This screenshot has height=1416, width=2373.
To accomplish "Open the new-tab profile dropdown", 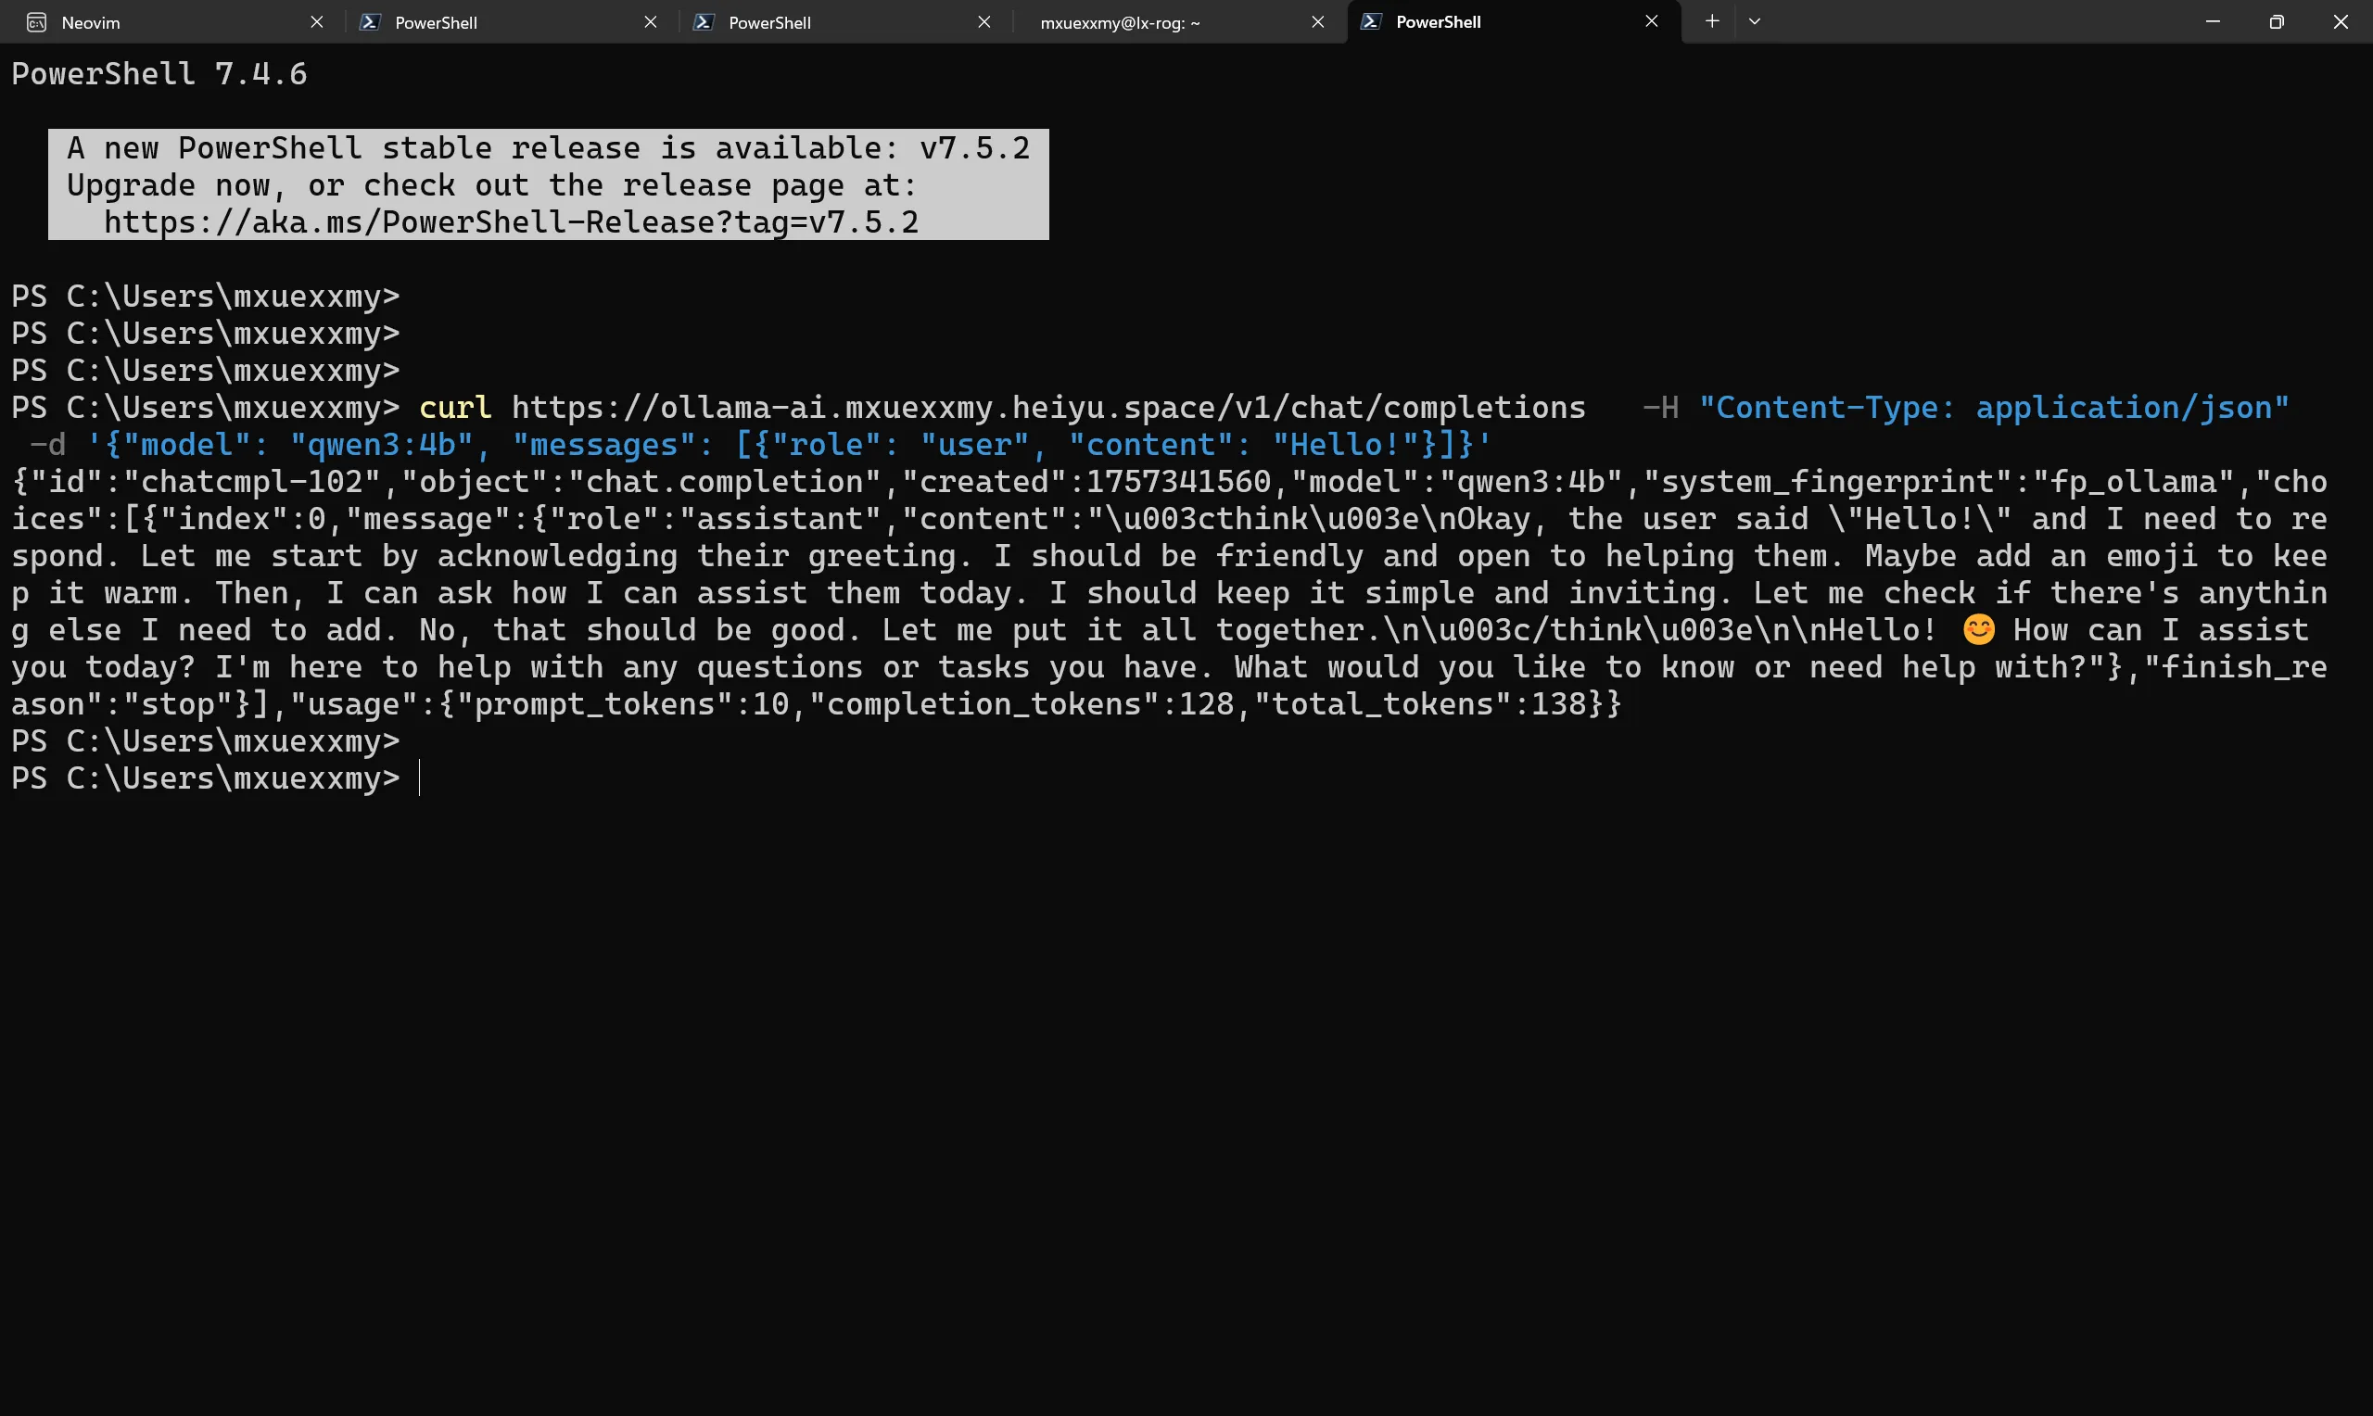I will pos(1754,21).
